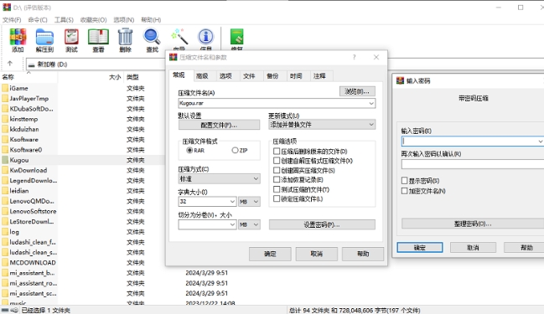Check 显示密码 in password dialog

(404, 181)
